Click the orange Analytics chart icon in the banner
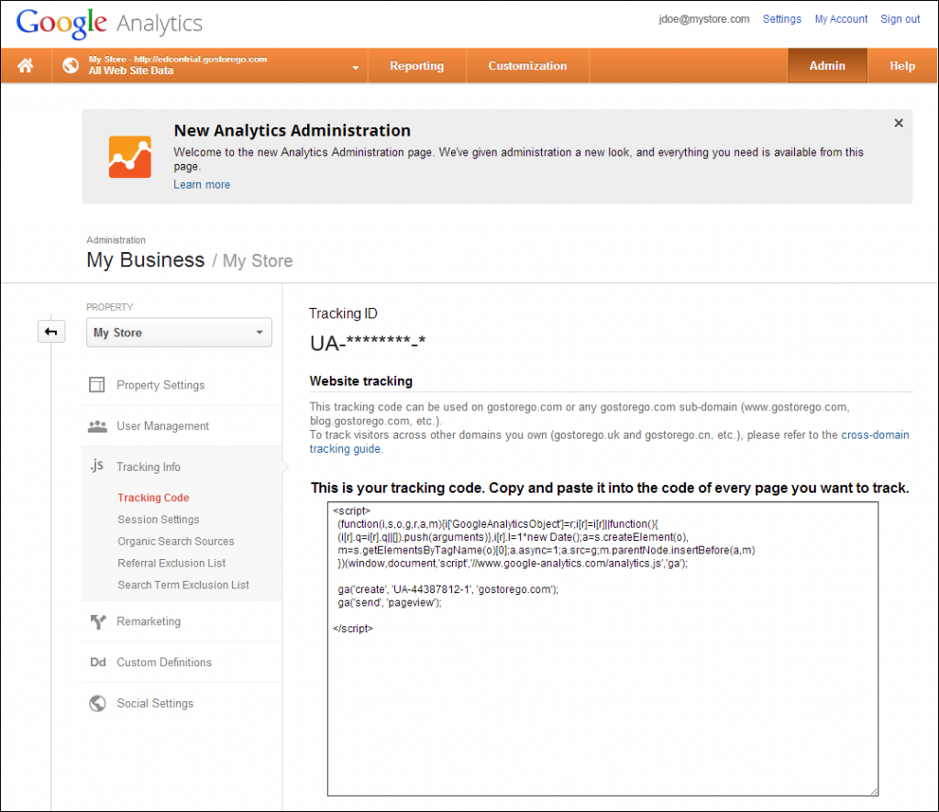Viewport: 939px width, 812px height. [x=130, y=157]
